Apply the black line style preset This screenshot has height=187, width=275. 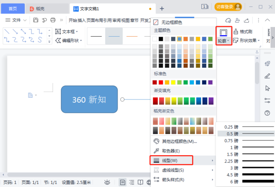pos(96,36)
